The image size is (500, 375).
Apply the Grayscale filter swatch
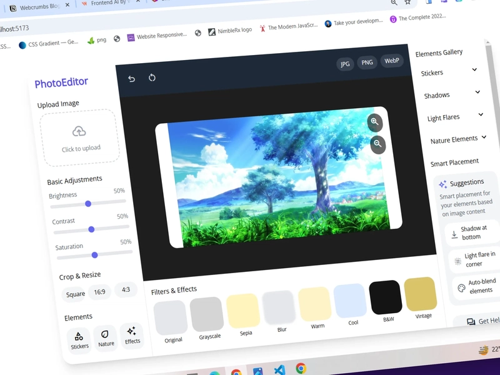pyautogui.click(x=207, y=314)
